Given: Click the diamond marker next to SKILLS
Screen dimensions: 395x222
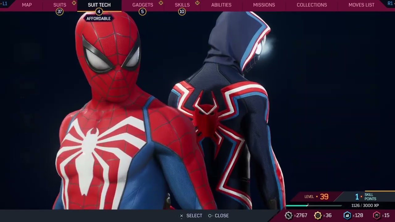Looking at the screenshot, I should pos(197,3).
